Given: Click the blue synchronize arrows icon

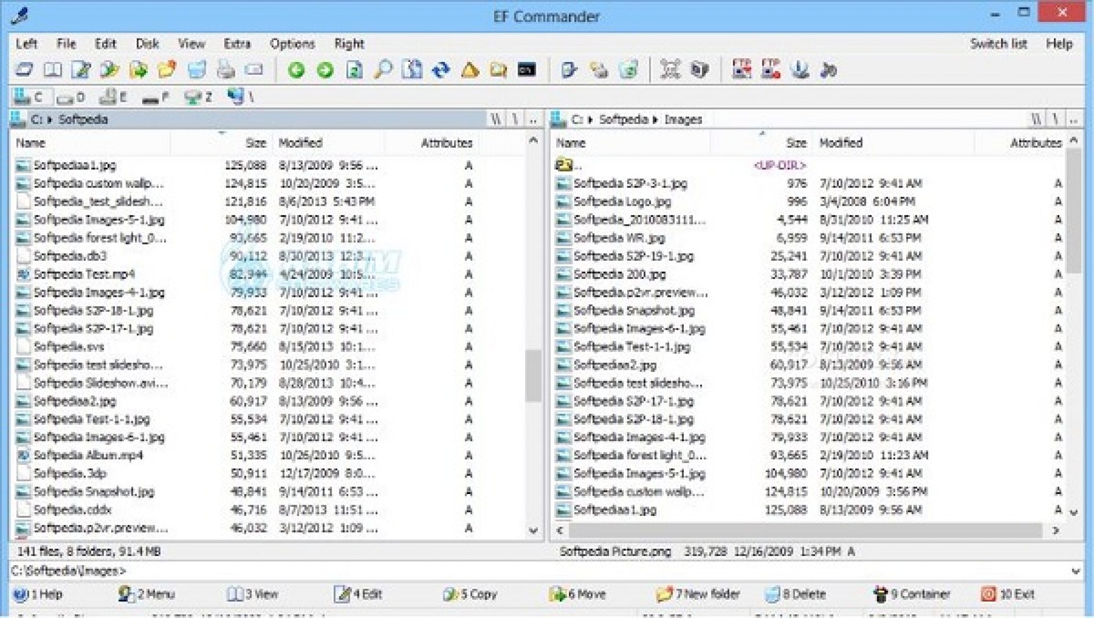Looking at the screenshot, I should [441, 70].
